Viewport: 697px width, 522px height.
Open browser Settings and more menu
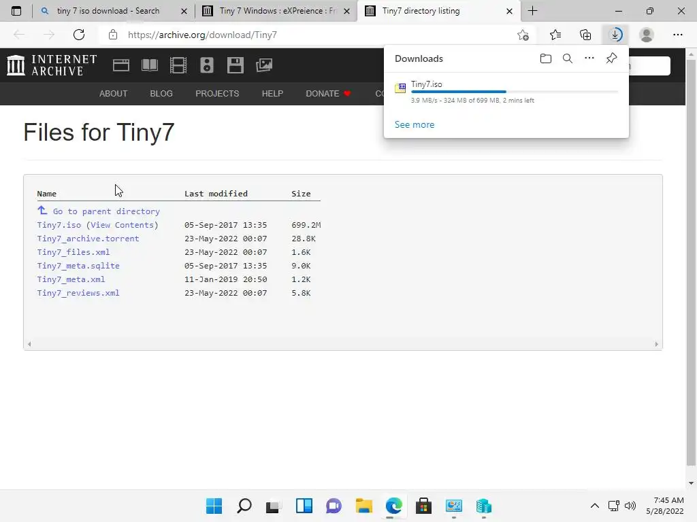(677, 35)
